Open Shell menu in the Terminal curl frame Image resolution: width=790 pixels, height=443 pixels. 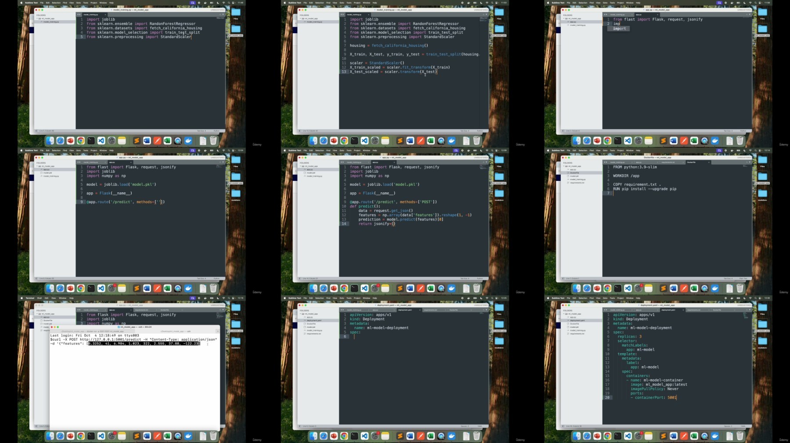39,298
